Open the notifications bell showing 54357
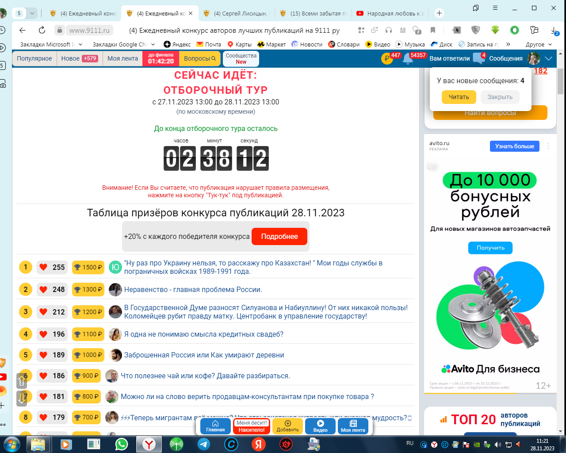The image size is (566, 453). point(407,58)
